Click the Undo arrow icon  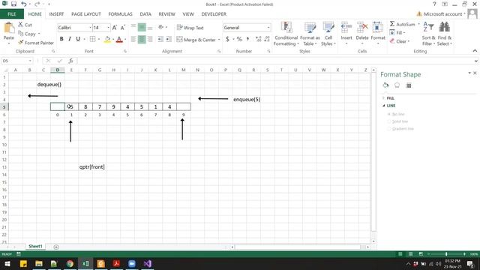click(x=23, y=4)
